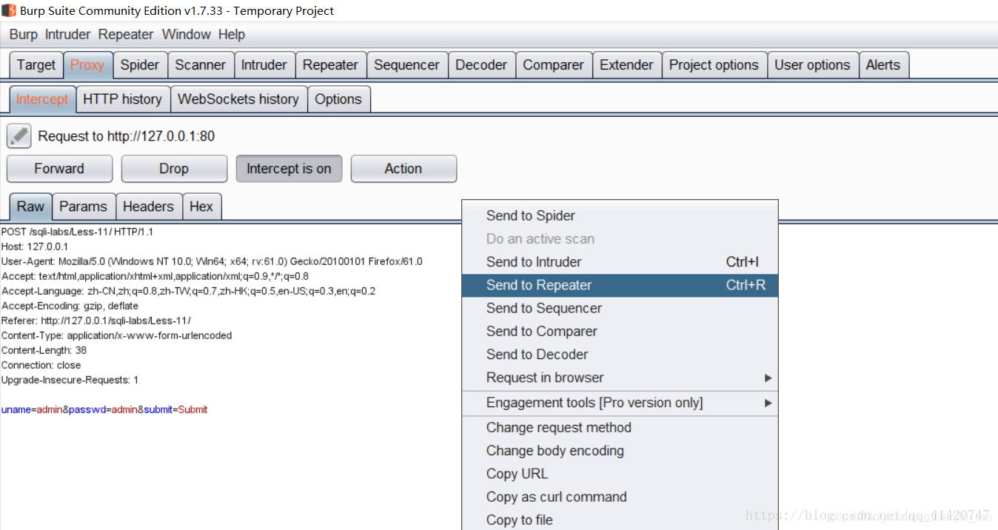Choose Copy URL from context menu
The image size is (998, 530).
click(x=620, y=474)
